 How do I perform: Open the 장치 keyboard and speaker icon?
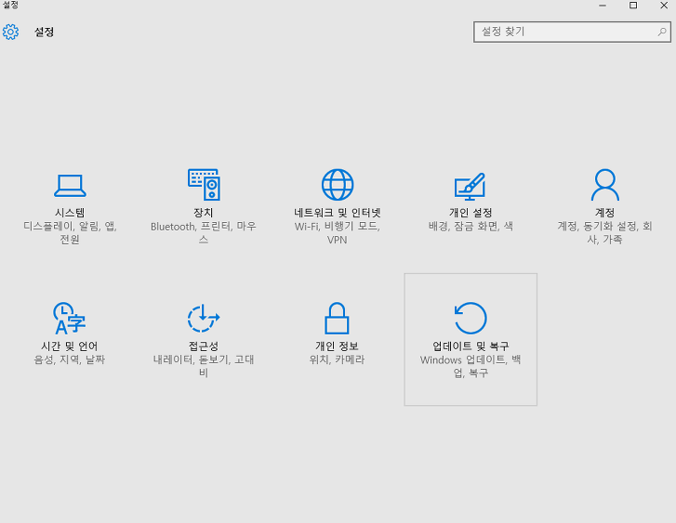(x=204, y=184)
